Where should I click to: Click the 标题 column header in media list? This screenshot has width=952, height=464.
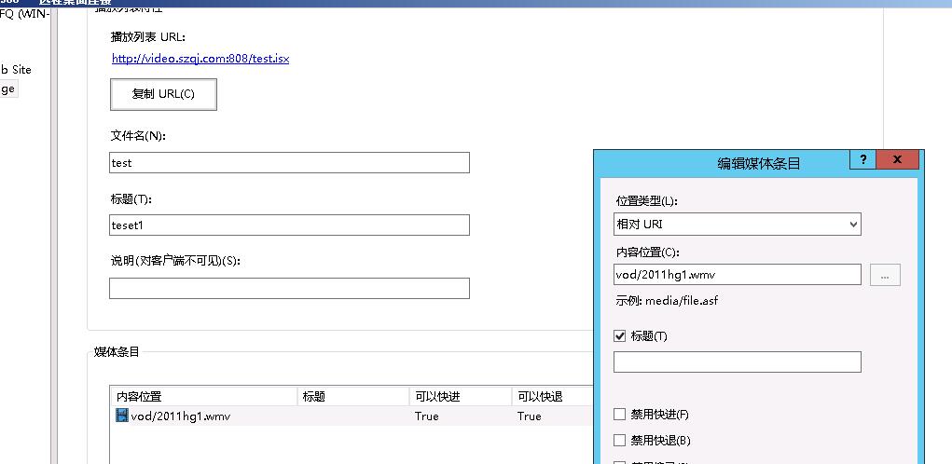point(353,397)
